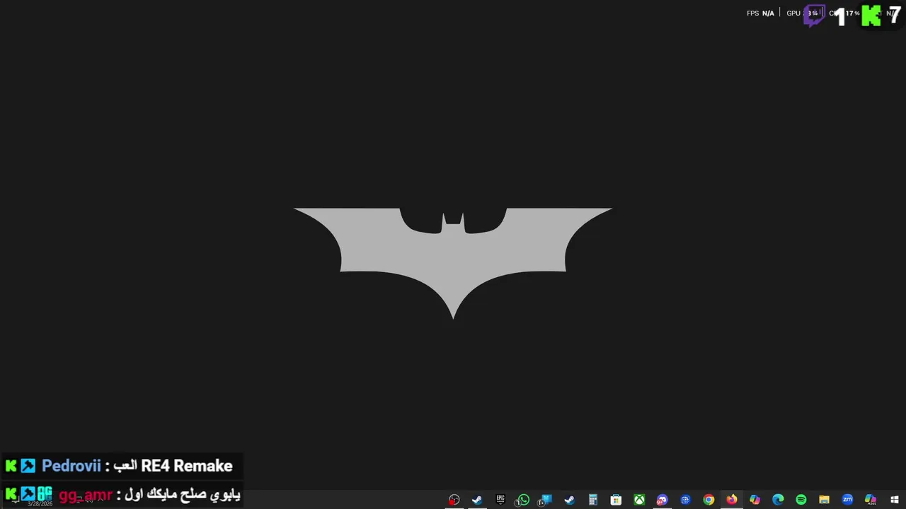Viewport: 906px width, 509px height.
Task: Click the gg_amr username in chat
Action: click(x=86, y=494)
